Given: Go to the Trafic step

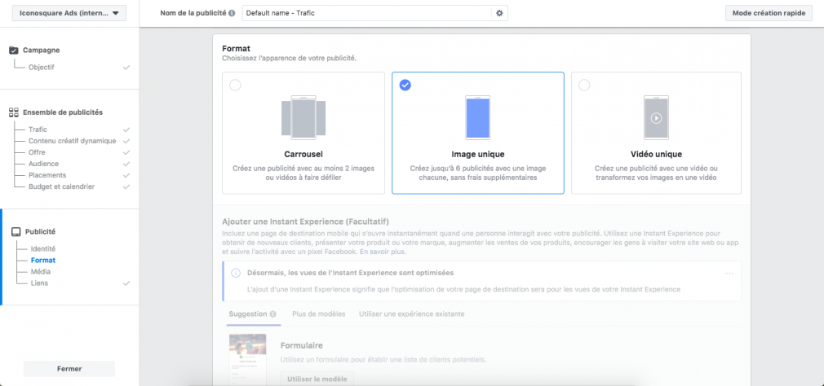Looking at the screenshot, I should coord(38,129).
